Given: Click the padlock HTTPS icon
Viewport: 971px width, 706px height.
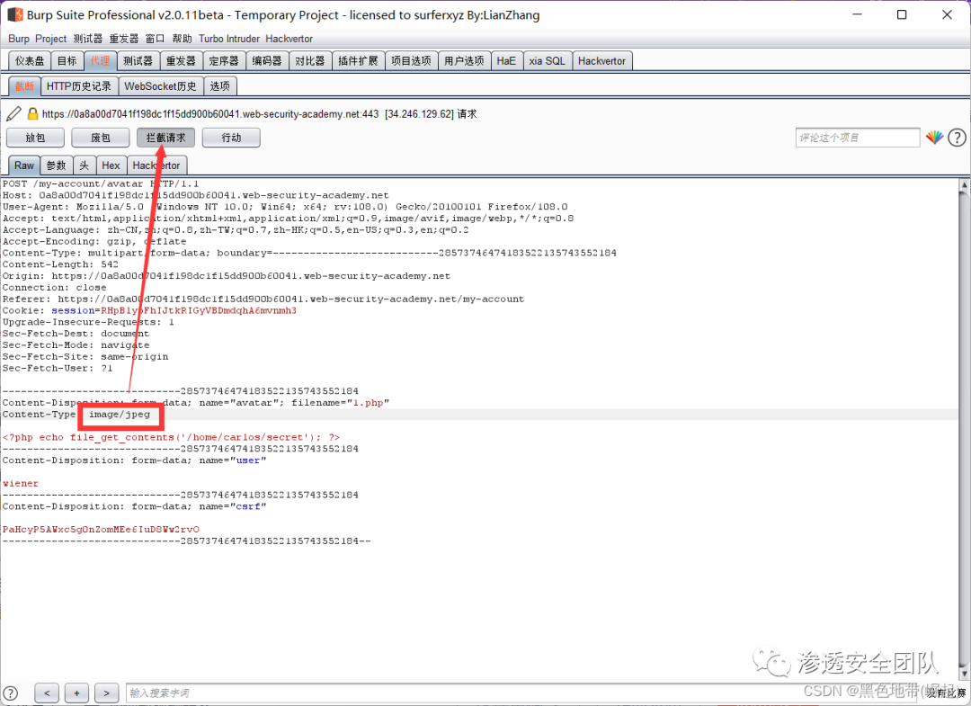Looking at the screenshot, I should pyautogui.click(x=33, y=114).
